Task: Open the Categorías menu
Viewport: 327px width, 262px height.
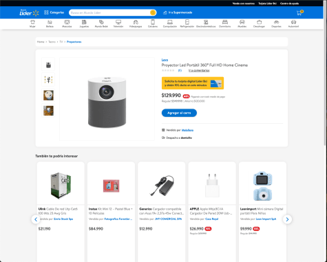Action: pos(54,12)
